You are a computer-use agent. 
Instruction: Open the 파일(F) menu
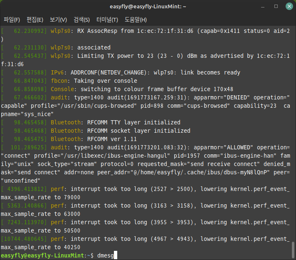click(12, 20)
